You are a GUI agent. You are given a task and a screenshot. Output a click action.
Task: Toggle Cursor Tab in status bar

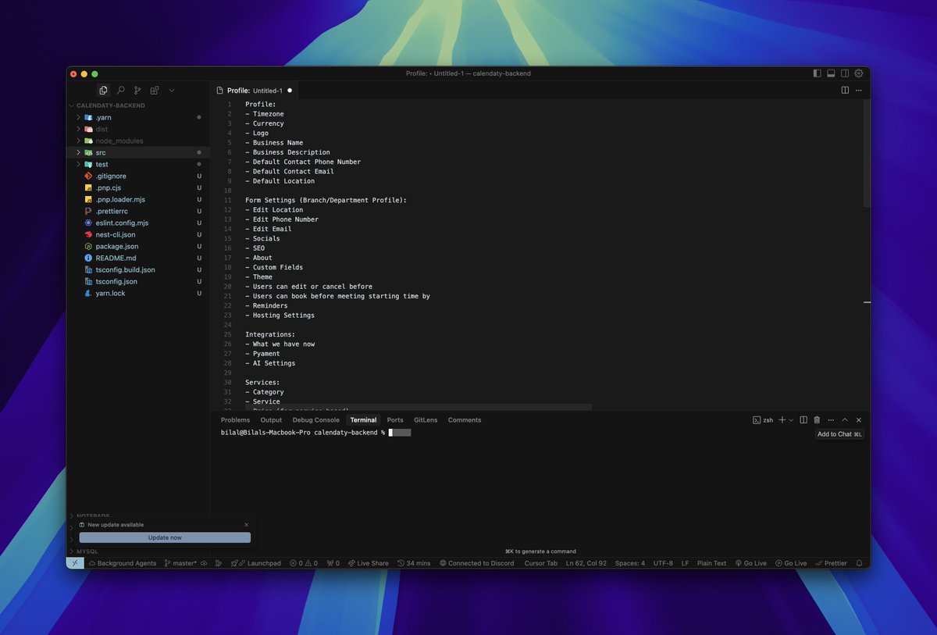coord(540,563)
